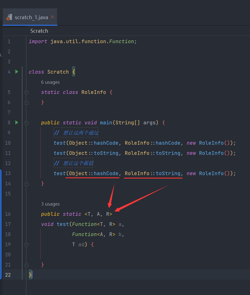250x295 pixels.
Task: Run the main method from gutter arrow
Action: point(17,122)
